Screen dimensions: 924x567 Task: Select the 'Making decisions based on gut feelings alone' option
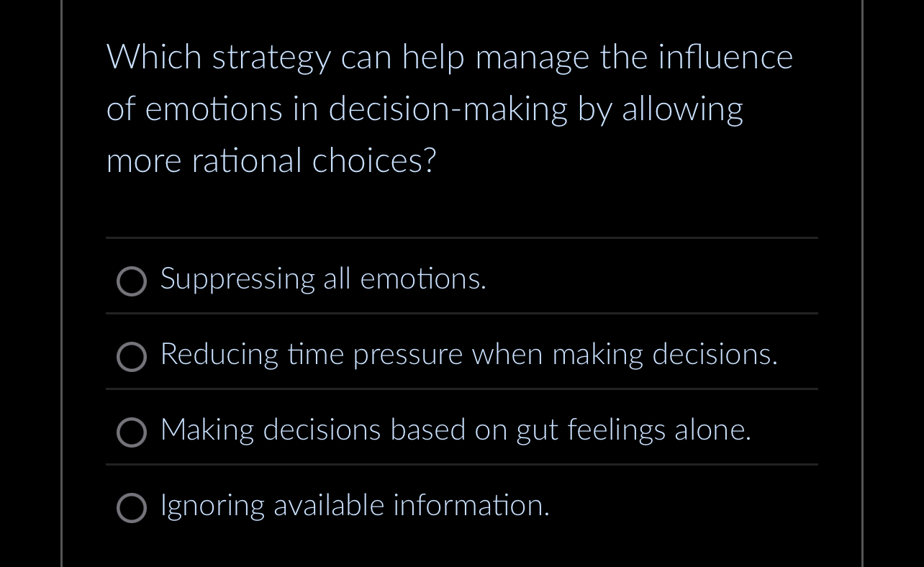(132, 432)
